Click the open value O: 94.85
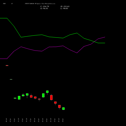This screenshot has width=126, height=126. [x=44, y=9]
